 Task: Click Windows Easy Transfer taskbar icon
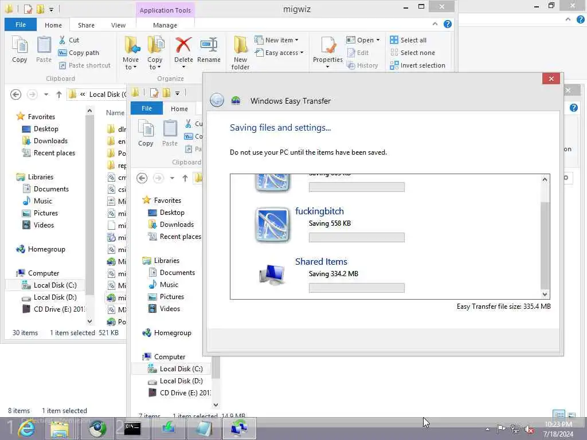pyautogui.click(x=239, y=429)
